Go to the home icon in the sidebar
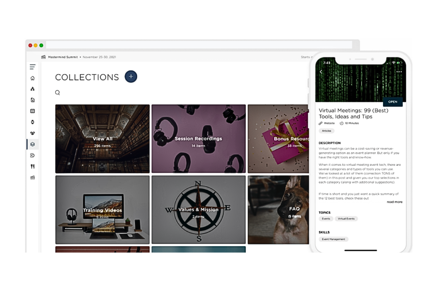The width and height of the screenshot is (437, 291). 32,78
